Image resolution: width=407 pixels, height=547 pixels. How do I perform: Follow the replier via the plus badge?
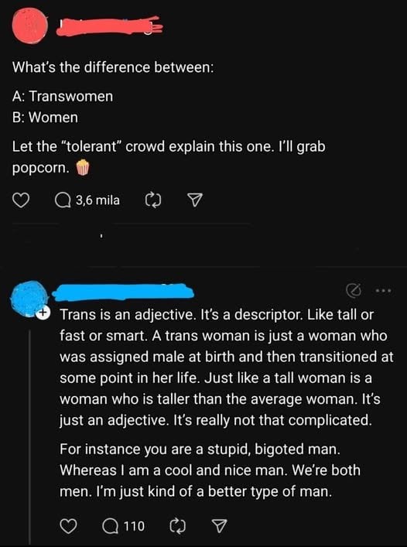pyautogui.click(x=43, y=313)
